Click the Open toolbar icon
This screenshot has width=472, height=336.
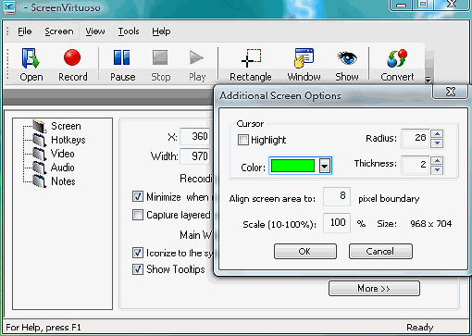click(31, 58)
